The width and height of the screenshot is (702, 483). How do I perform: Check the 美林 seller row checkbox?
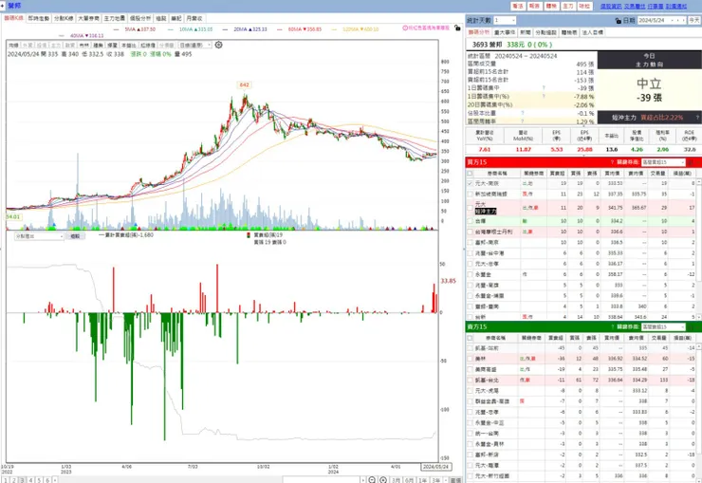click(x=470, y=359)
